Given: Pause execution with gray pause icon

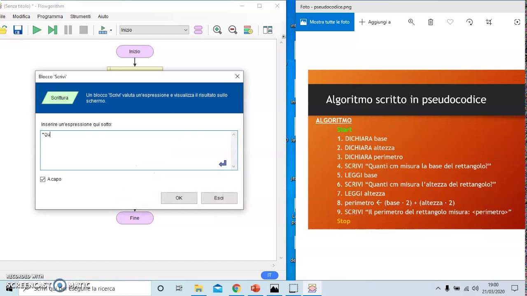Looking at the screenshot, I should [68, 30].
